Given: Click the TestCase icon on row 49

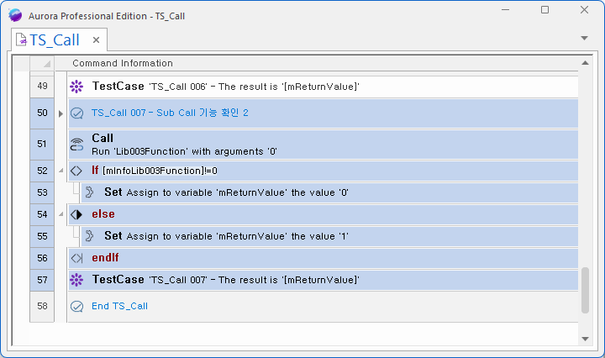Looking at the screenshot, I should (76, 87).
